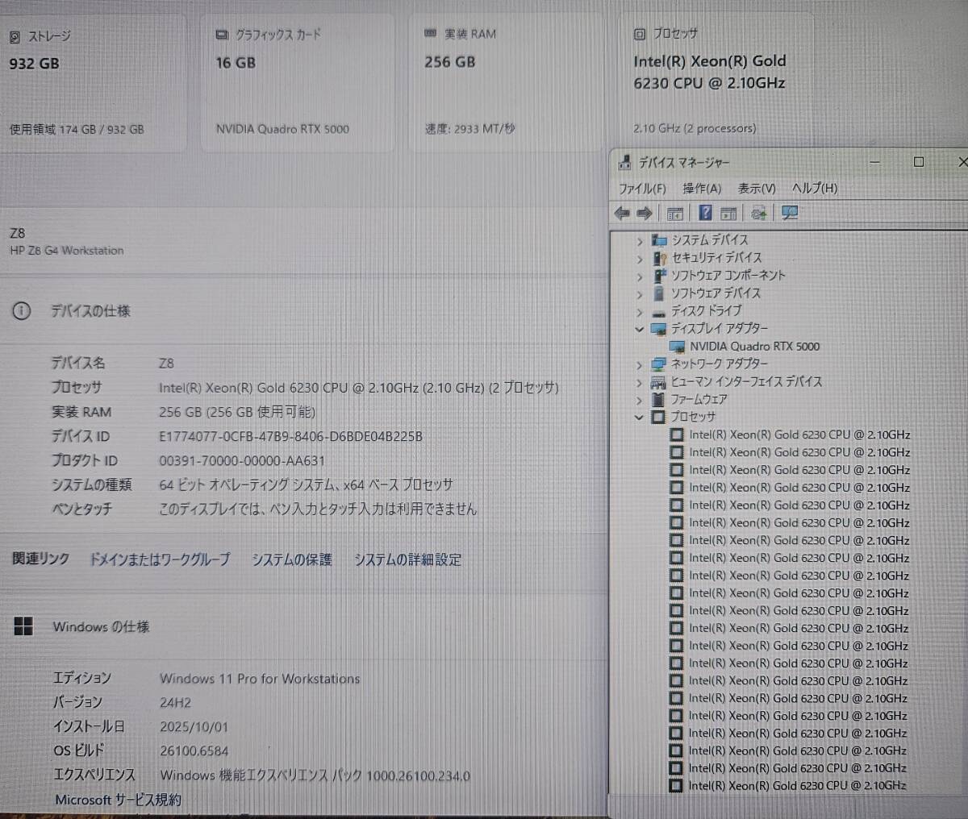The width and height of the screenshot is (968, 819).
Task: Collapse the プロセッサ node chevron
Action: click(640, 418)
